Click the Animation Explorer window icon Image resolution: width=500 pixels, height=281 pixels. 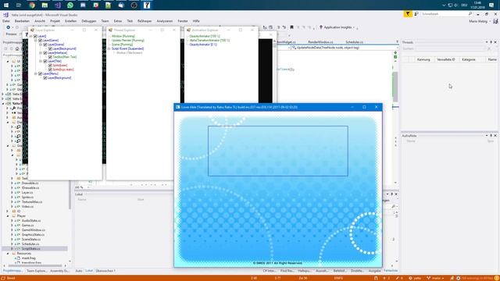[188, 30]
